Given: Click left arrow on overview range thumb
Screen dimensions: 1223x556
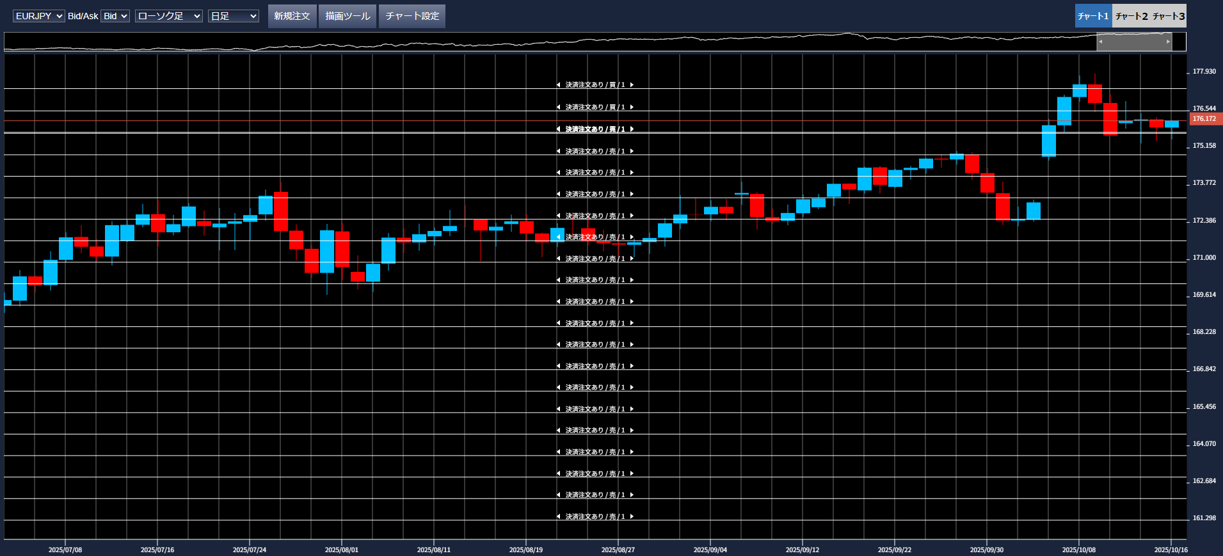Looking at the screenshot, I should (1101, 42).
